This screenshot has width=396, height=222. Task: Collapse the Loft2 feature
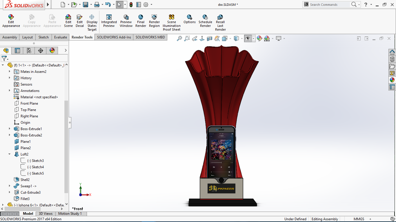pyautogui.click(x=9, y=154)
